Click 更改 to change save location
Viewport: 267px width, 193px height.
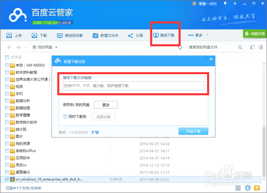point(106,105)
